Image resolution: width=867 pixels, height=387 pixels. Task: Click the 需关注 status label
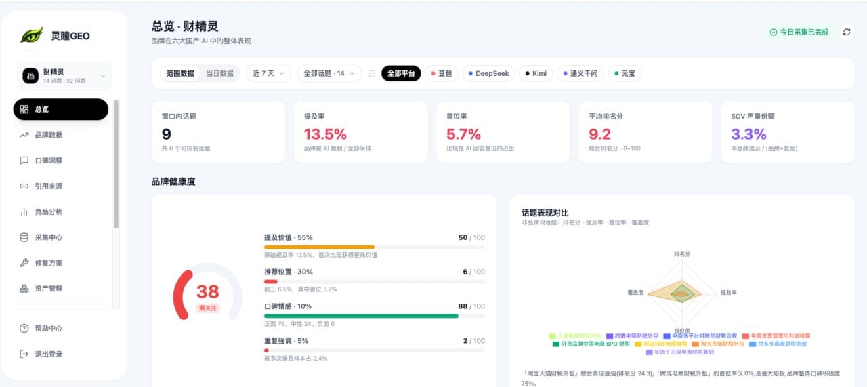pos(208,308)
